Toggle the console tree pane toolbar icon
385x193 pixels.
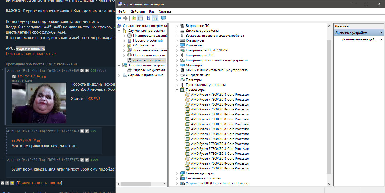[140, 18]
